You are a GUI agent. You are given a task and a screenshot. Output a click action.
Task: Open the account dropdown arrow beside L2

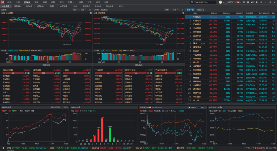point(241,2)
